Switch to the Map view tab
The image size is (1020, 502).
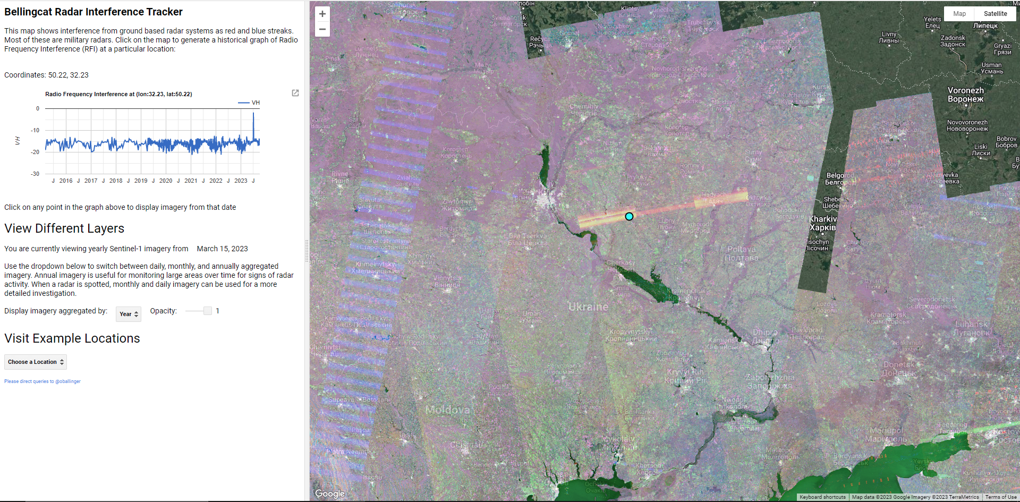tap(959, 14)
